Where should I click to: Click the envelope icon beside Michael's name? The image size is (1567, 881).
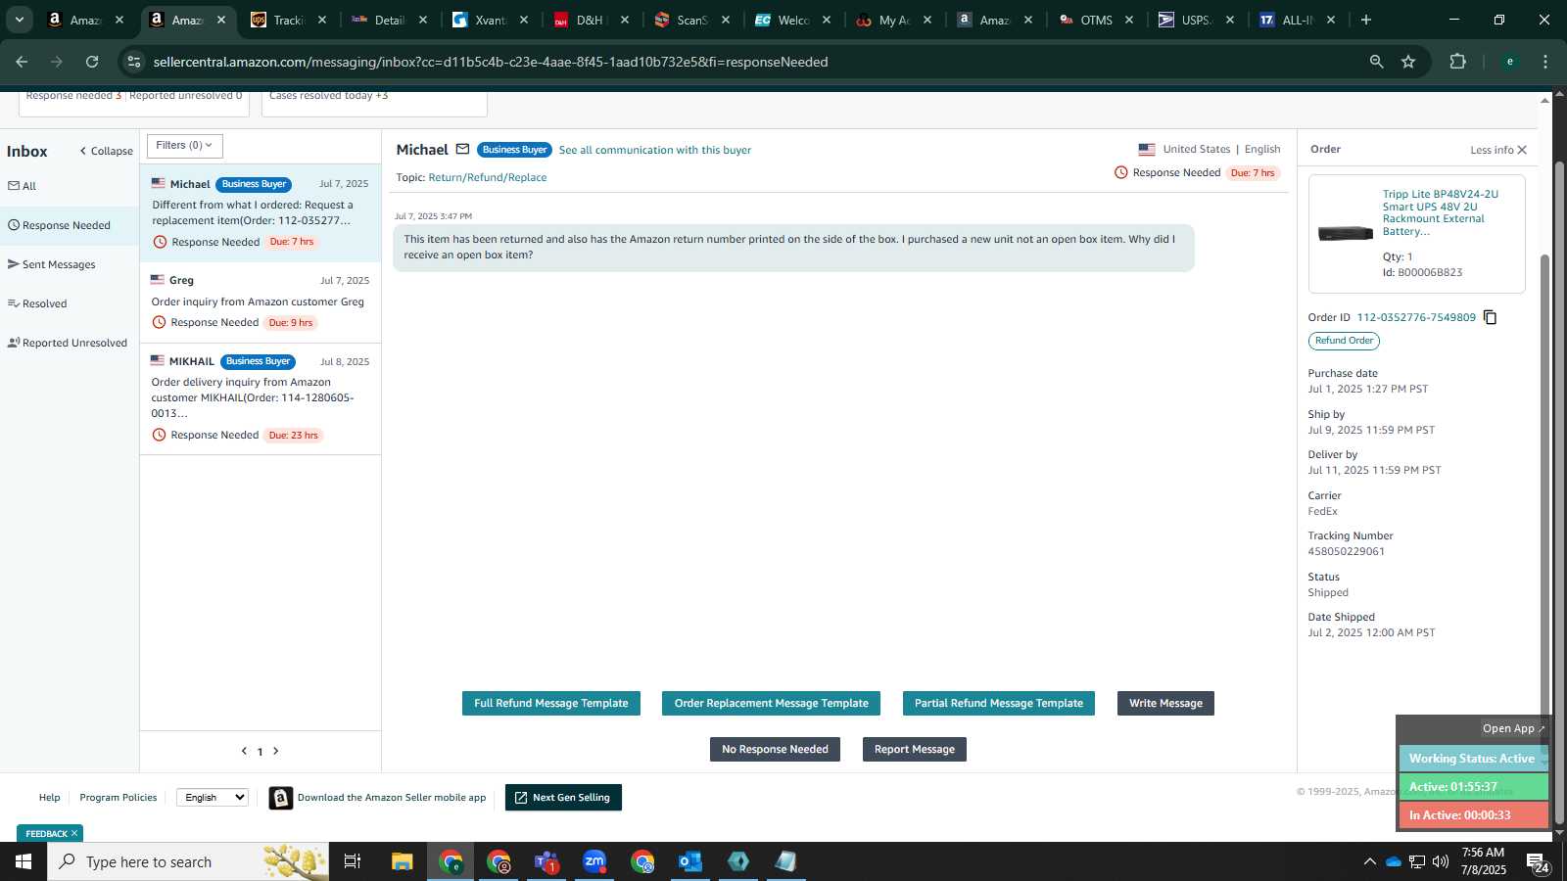coord(462,150)
